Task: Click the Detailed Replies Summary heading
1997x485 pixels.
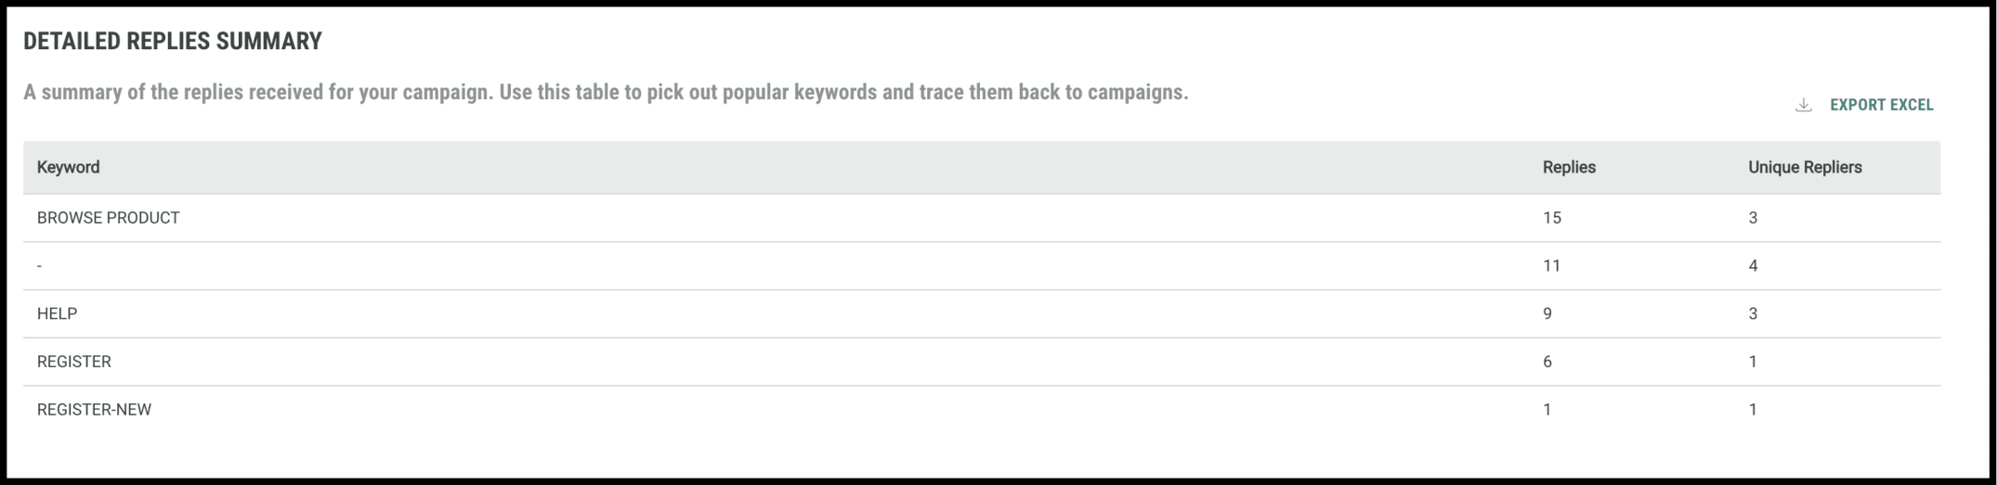Action: tap(173, 42)
